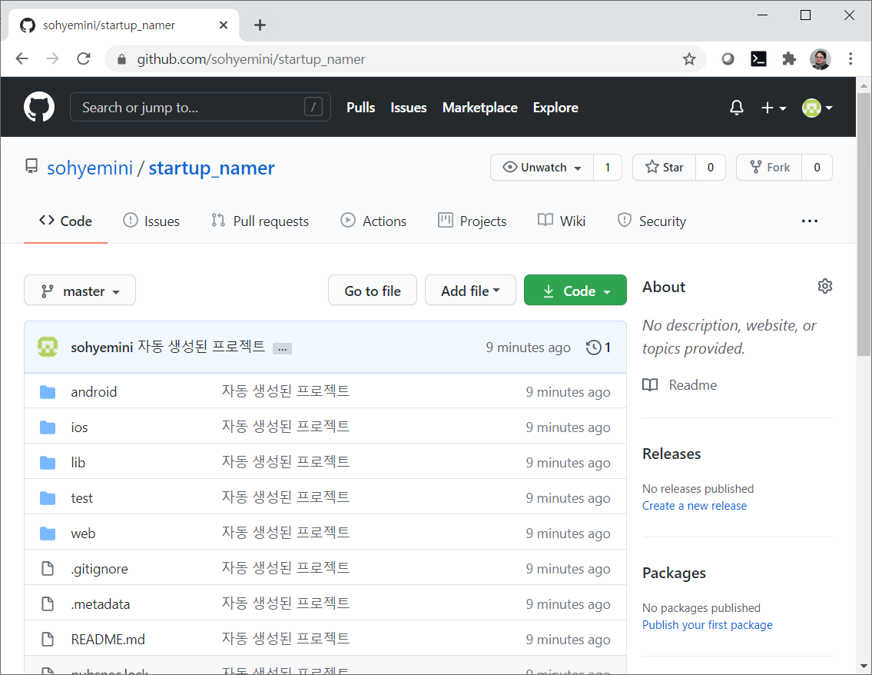
Task: Open the Add file dropdown
Action: tap(470, 291)
